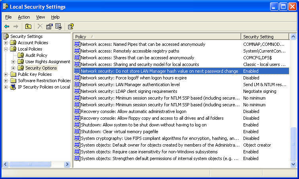
Task: Open the Help menu
Action: click(x=55, y=17)
